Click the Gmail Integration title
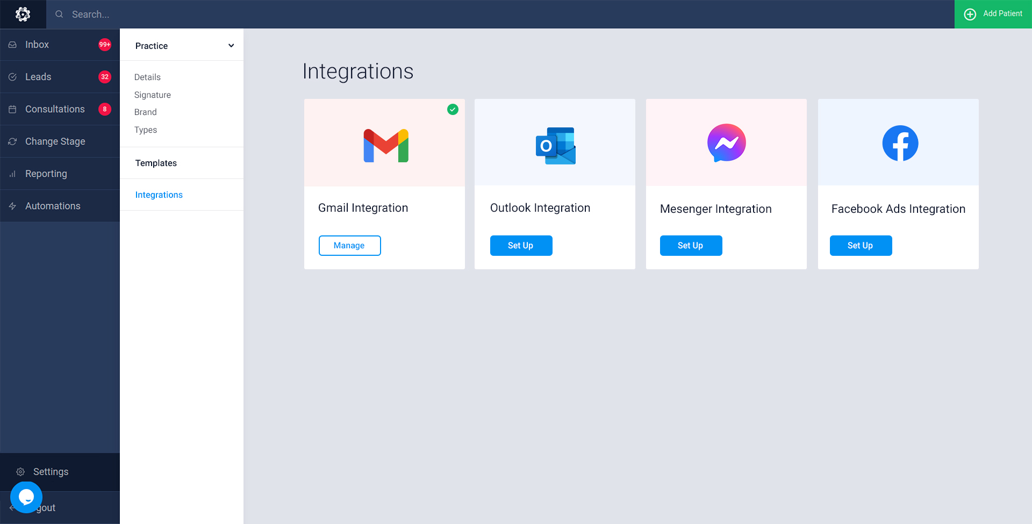This screenshot has height=524, width=1032. [x=363, y=208]
